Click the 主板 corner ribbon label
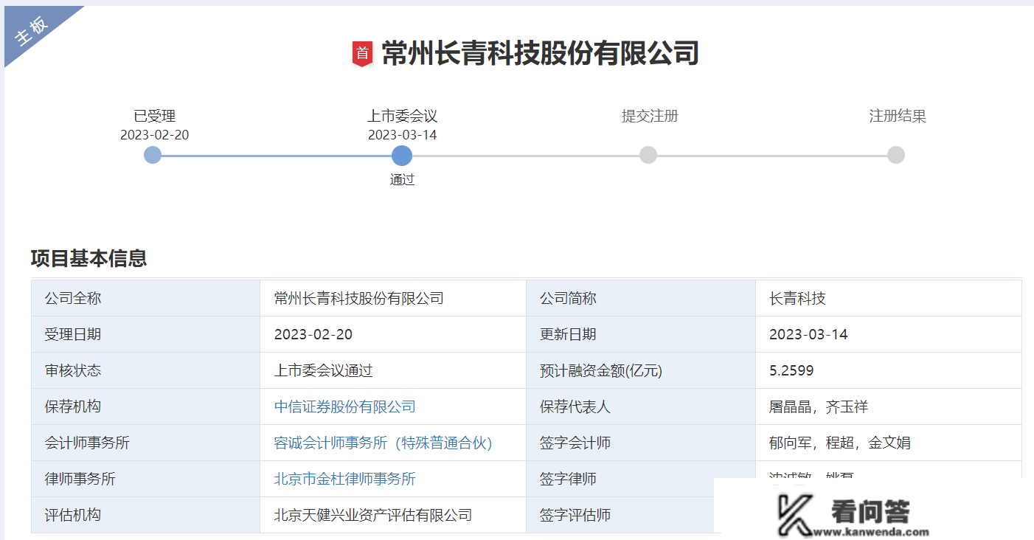 pyautogui.click(x=32, y=30)
